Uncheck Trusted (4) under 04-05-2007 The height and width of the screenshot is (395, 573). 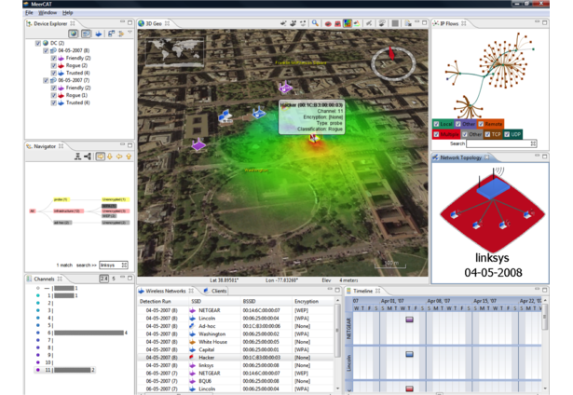[54, 73]
